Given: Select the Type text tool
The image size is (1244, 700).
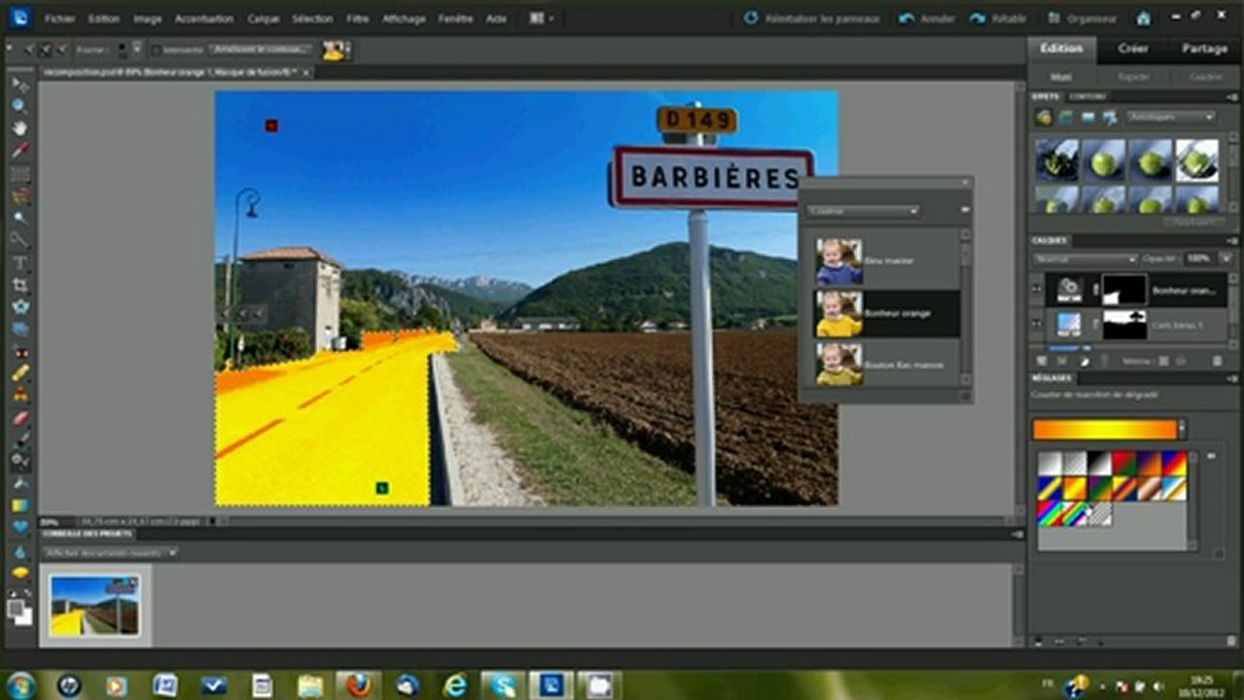Looking at the screenshot, I should tap(19, 262).
